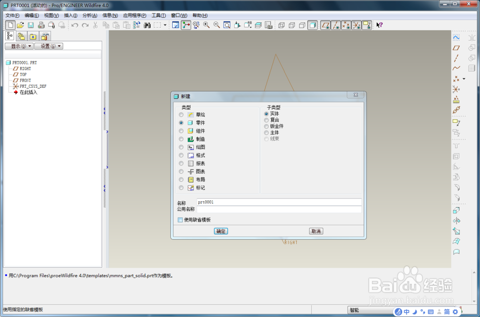The height and width of the screenshot is (317, 480).
Task: Click the Repaint screen icon
Action: 176,25
